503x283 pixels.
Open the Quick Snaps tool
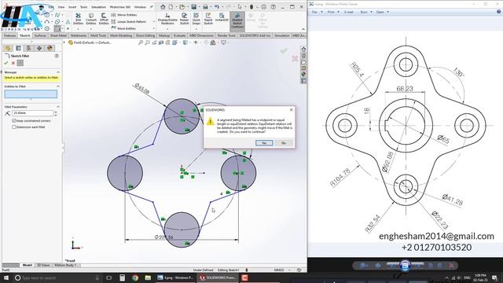[196, 19]
